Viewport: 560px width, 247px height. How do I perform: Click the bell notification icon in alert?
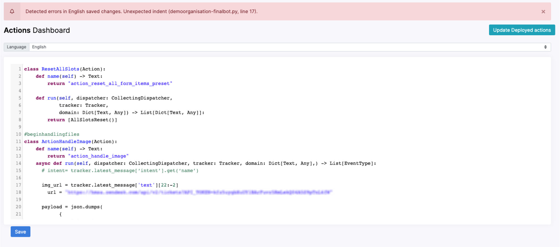[x=12, y=11]
